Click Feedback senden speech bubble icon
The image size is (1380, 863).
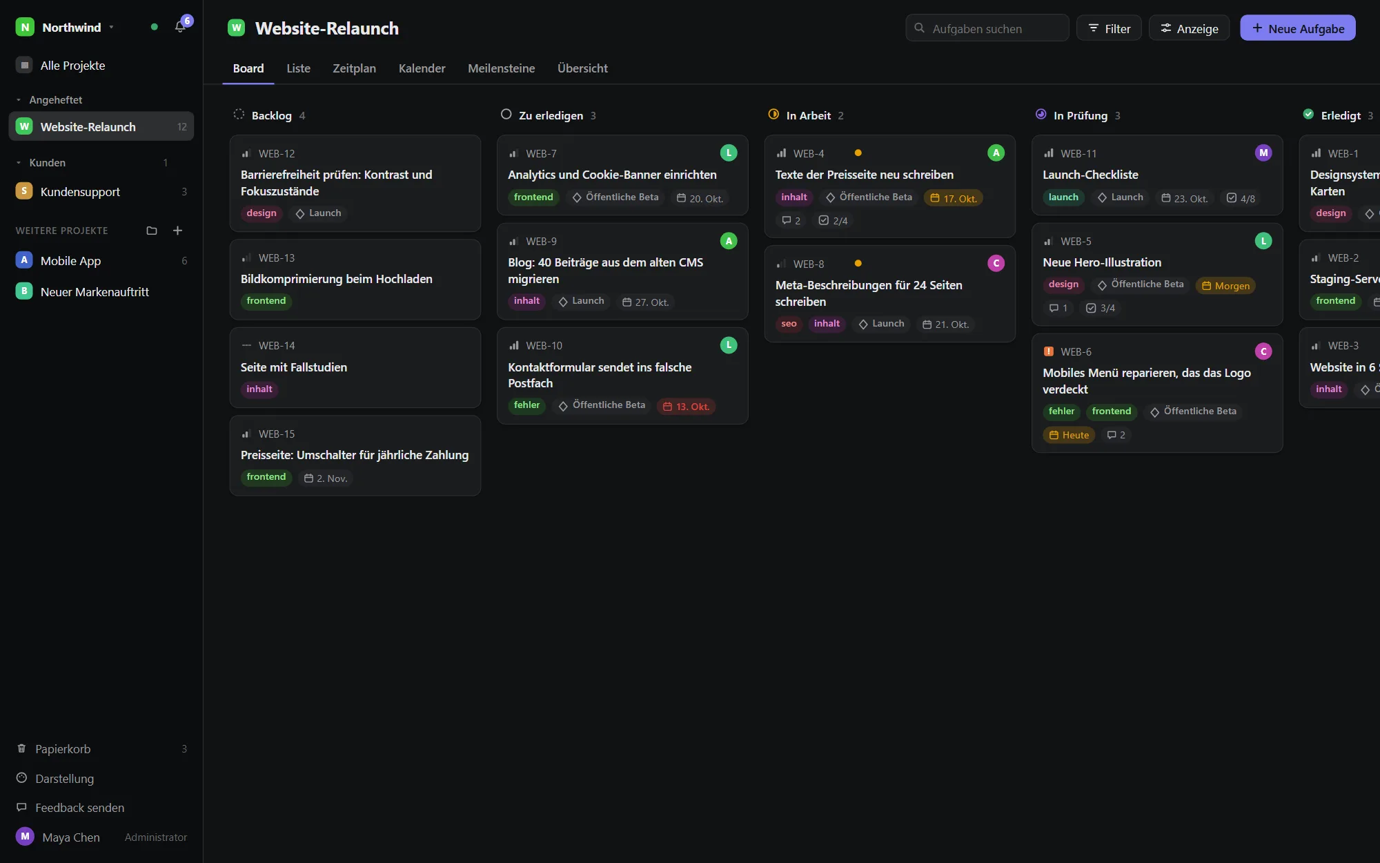(21, 807)
